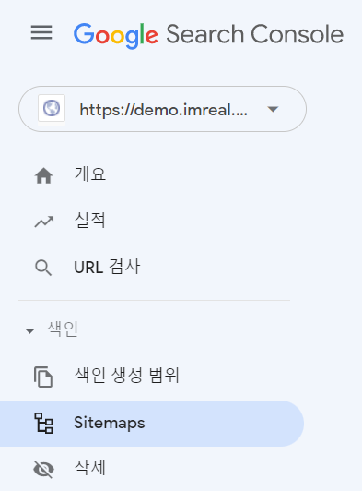Open the hamburger navigation menu

(41, 32)
